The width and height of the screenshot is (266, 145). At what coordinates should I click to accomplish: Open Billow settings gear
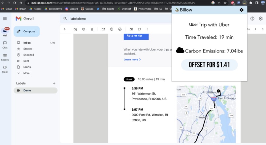(241, 10)
